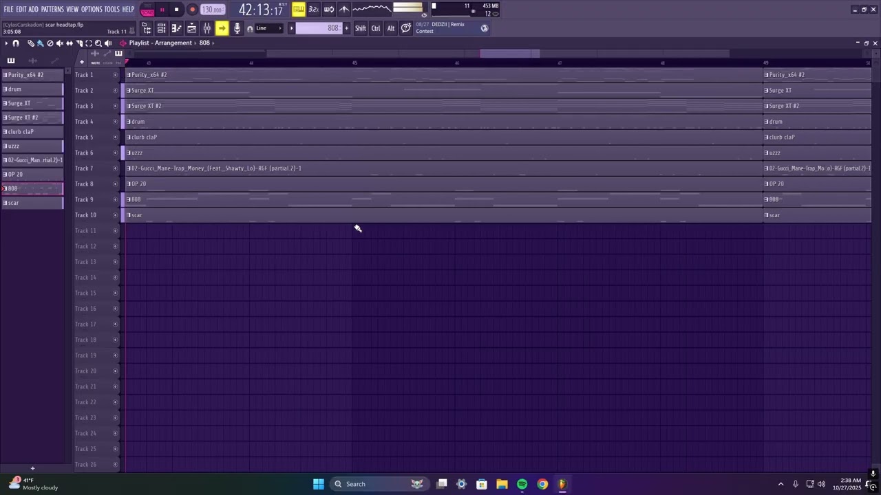The height and width of the screenshot is (495, 881).
Task: Click the Record button in transport
Action: [x=192, y=10]
